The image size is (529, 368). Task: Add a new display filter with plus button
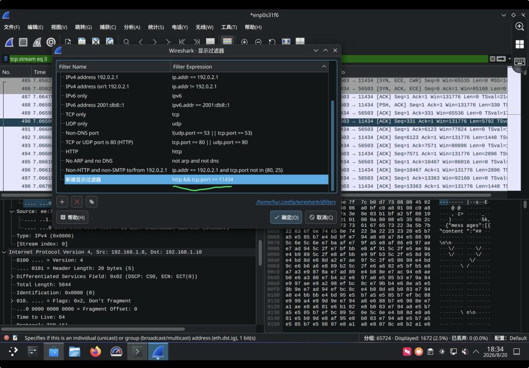62,202
